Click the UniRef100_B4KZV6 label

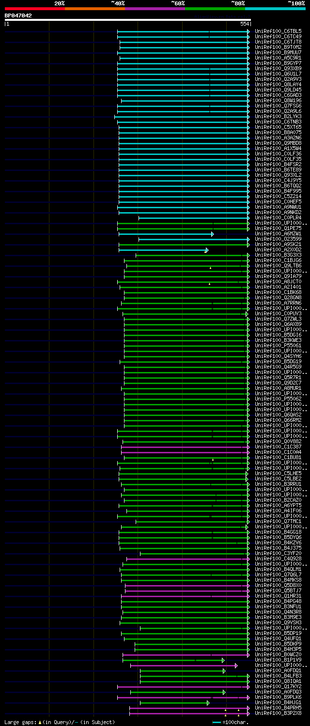tap(278, 542)
